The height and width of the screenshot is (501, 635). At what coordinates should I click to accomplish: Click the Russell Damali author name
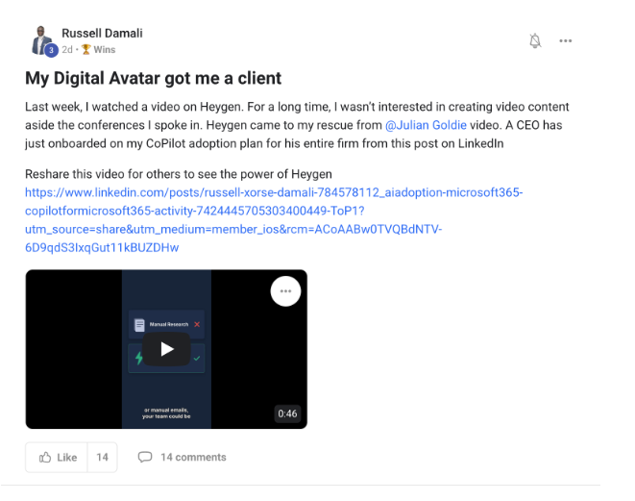point(102,34)
